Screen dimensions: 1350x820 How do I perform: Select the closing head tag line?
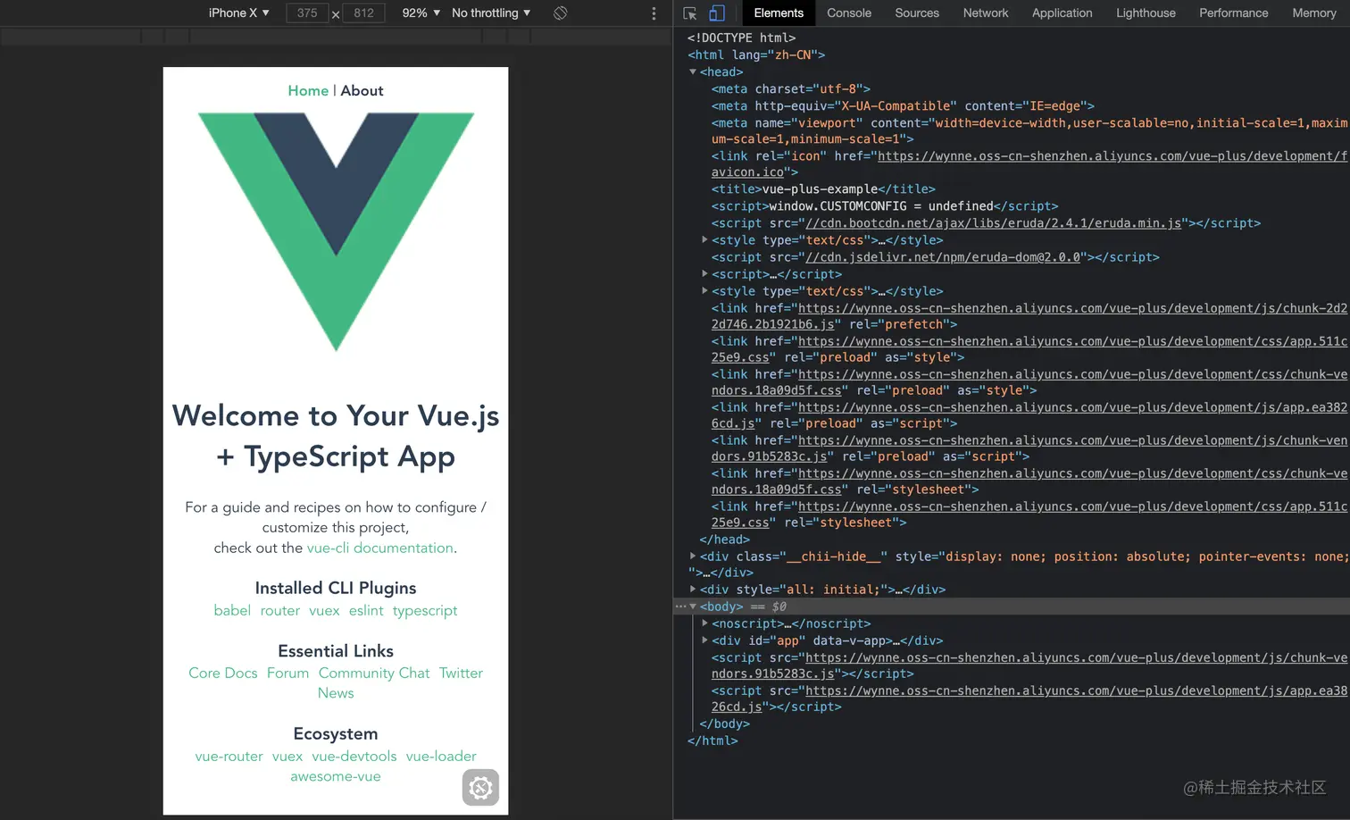pos(725,540)
